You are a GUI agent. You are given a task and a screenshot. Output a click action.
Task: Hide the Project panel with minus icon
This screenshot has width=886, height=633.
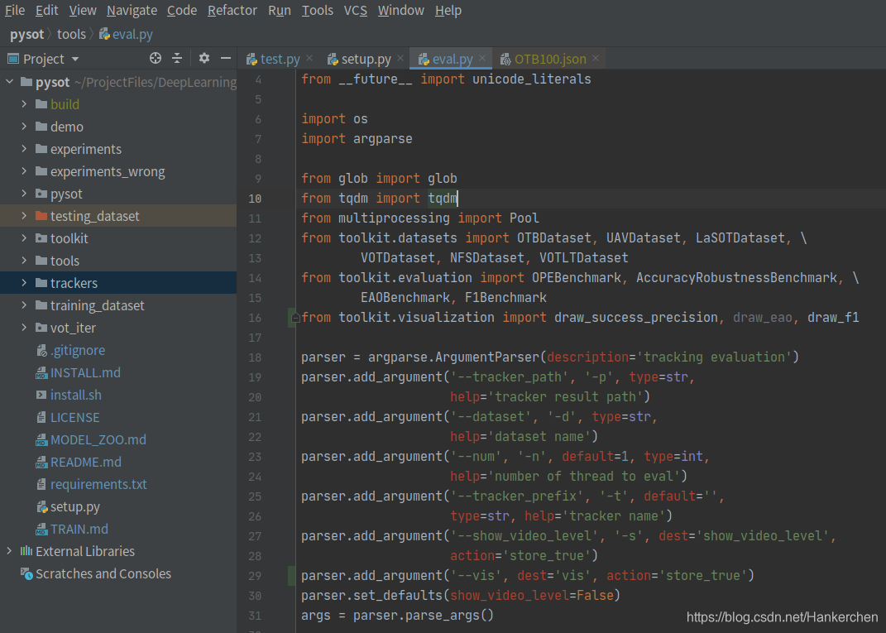226,58
